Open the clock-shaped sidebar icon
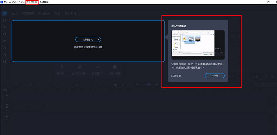The image size is (277, 135). (5, 48)
